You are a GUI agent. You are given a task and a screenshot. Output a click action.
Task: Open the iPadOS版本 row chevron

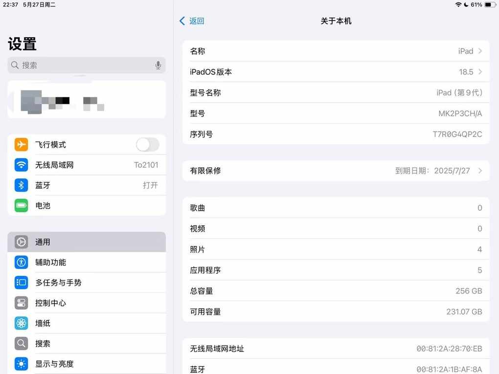pyautogui.click(x=480, y=71)
